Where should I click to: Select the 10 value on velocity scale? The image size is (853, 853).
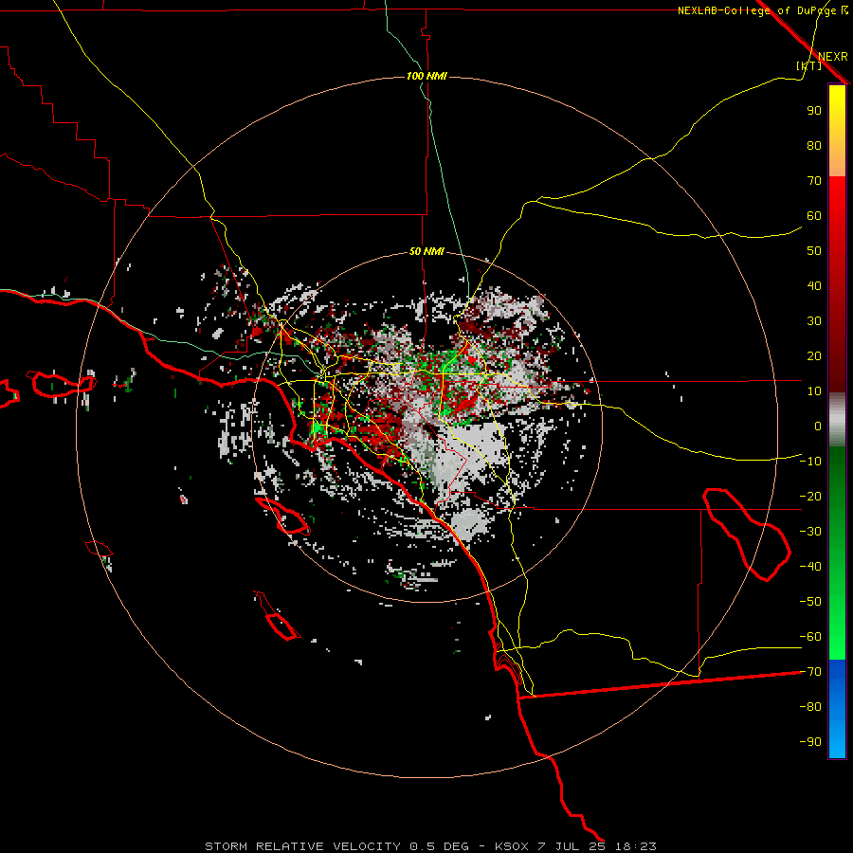[814, 391]
